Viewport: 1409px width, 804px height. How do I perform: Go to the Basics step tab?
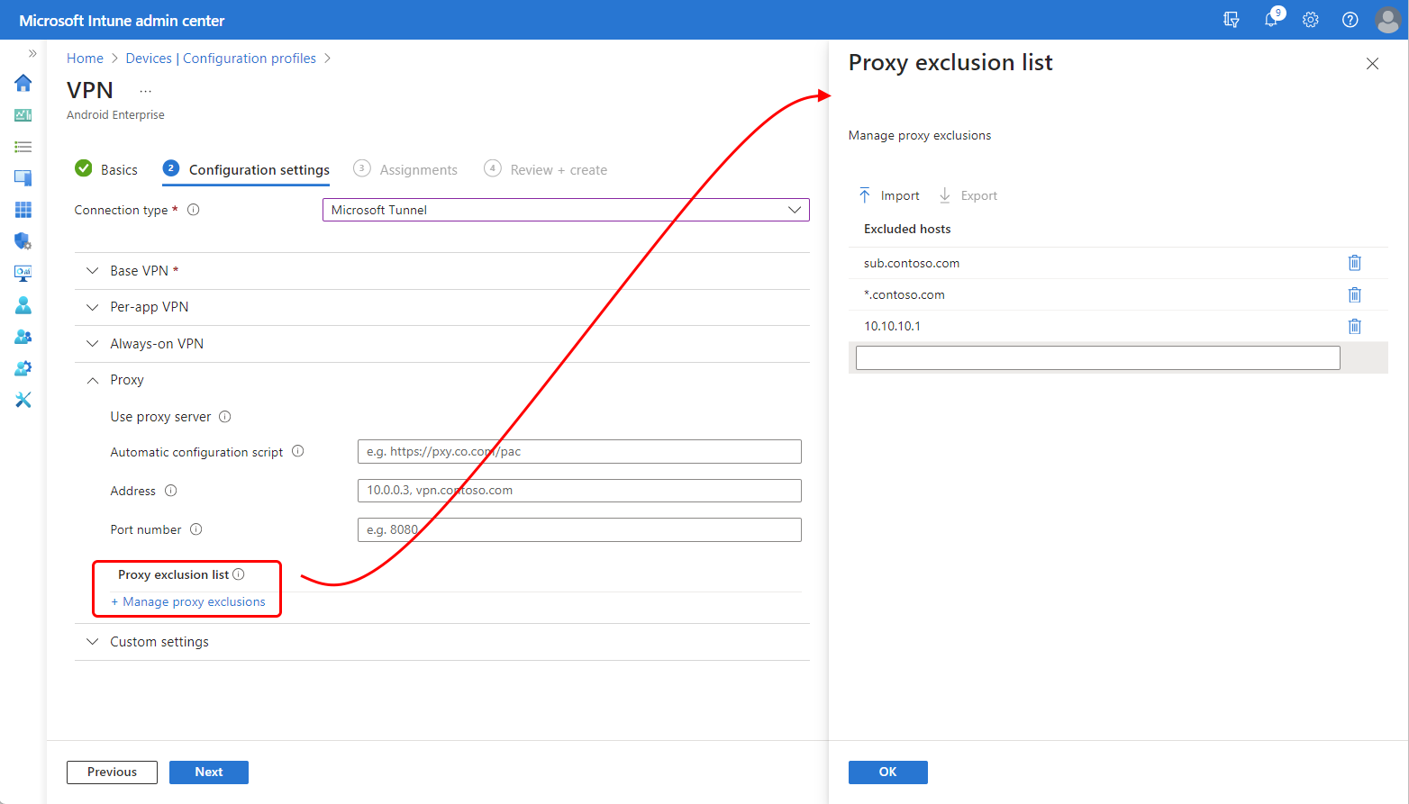click(106, 169)
